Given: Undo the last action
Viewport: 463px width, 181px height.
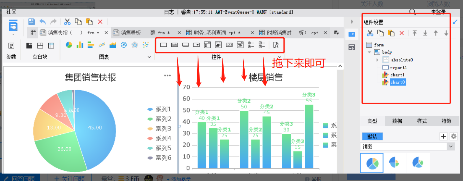Looking at the screenshot, I should pos(43,22).
